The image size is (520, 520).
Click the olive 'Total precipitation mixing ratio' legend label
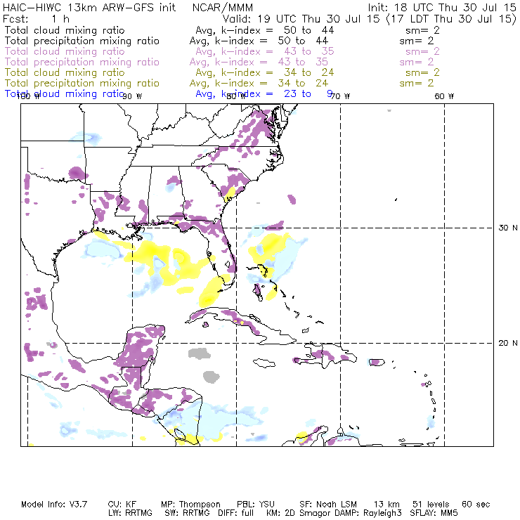[82, 83]
